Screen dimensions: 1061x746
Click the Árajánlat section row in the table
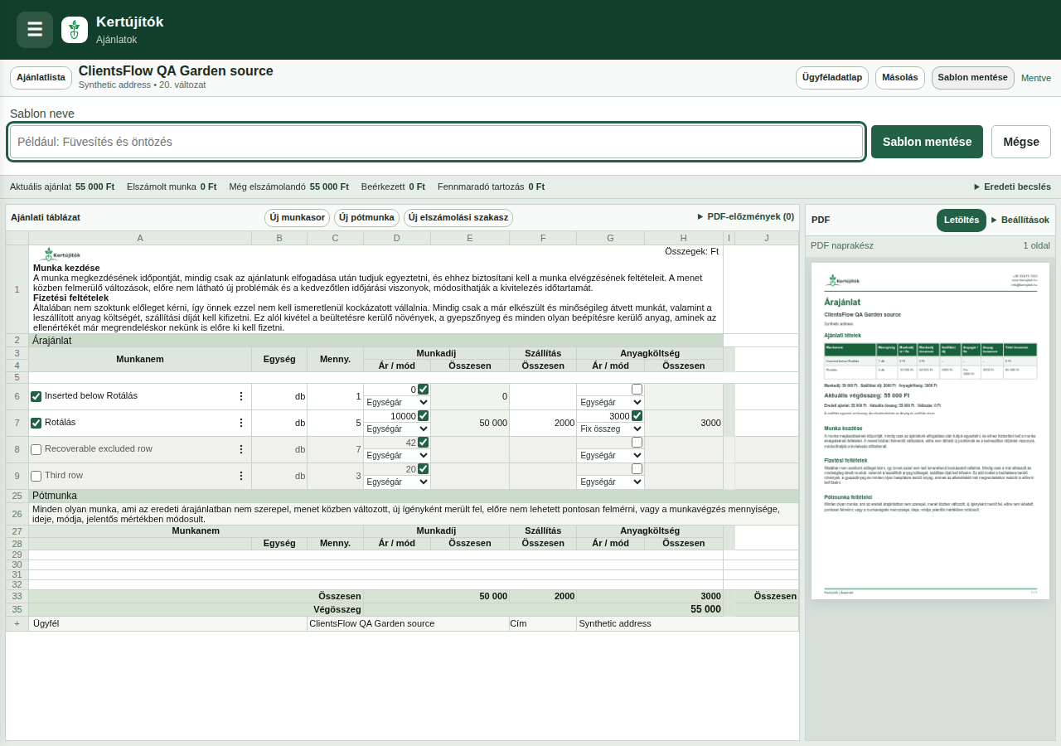pos(375,341)
